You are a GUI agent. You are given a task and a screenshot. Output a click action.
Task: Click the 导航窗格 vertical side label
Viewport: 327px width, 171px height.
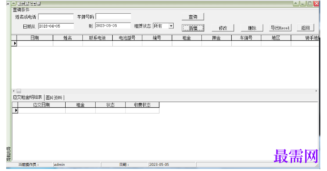[9, 154]
